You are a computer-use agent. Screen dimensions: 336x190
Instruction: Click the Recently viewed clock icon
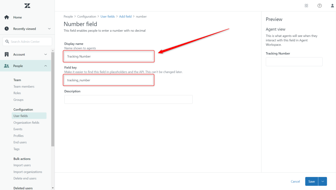pos(7,29)
